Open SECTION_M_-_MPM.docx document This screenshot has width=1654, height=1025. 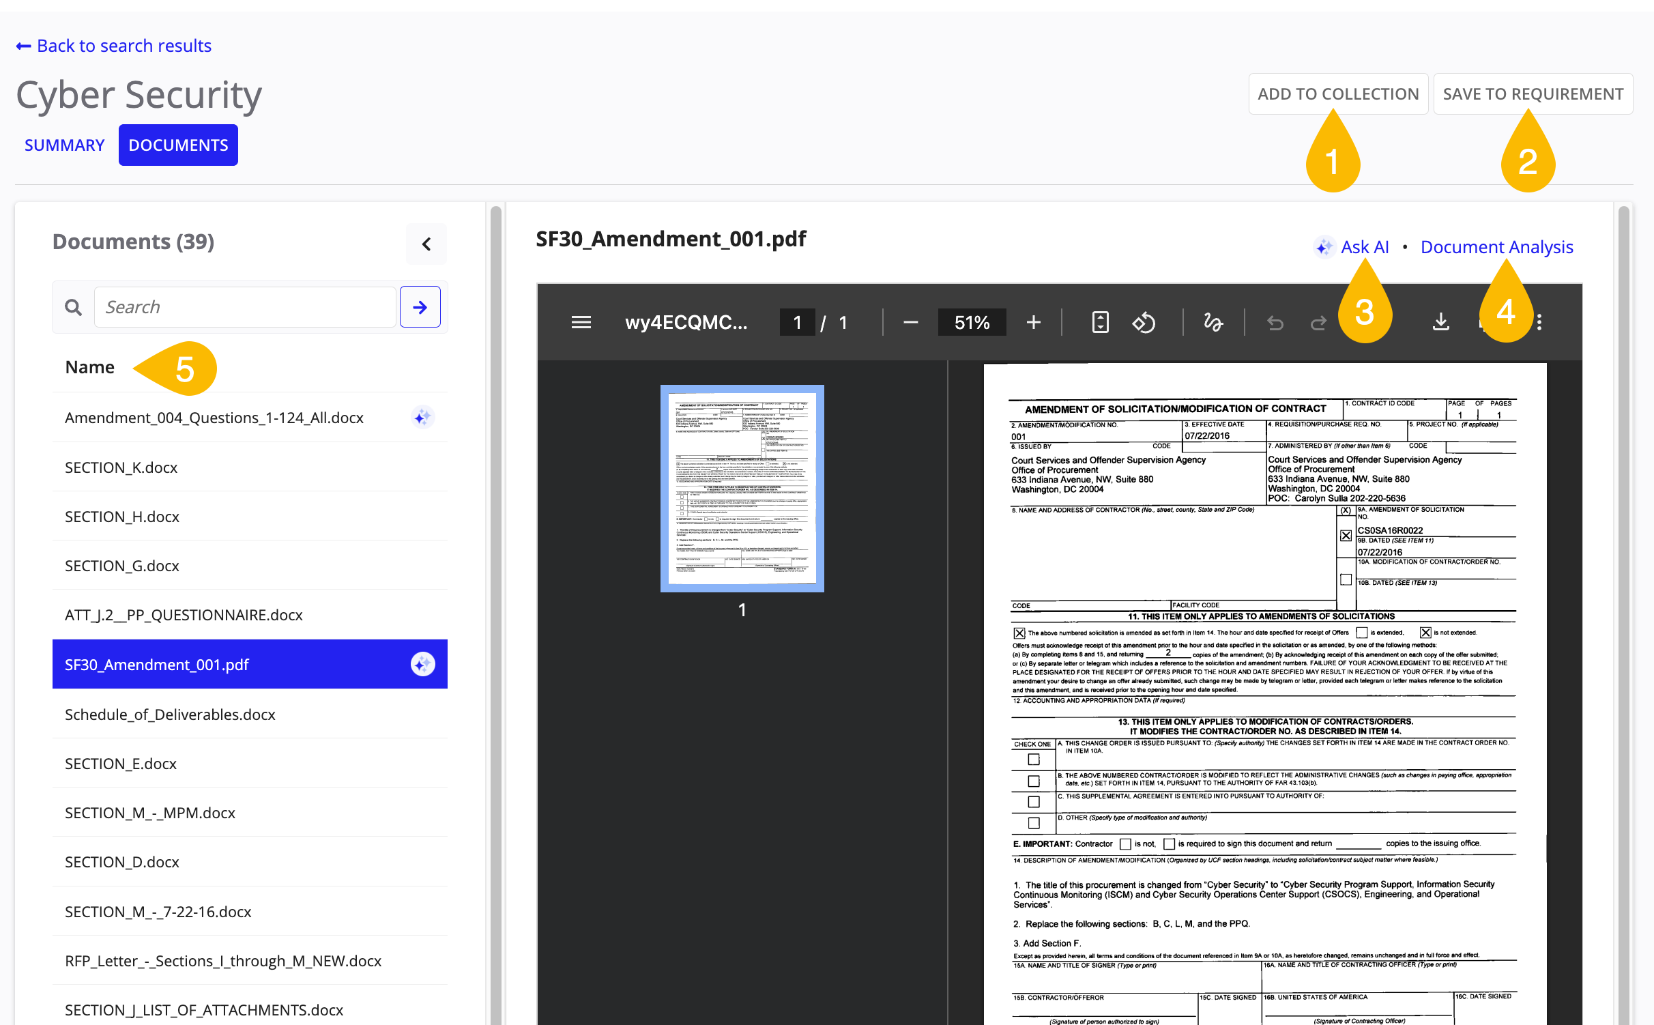click(250, 813)
